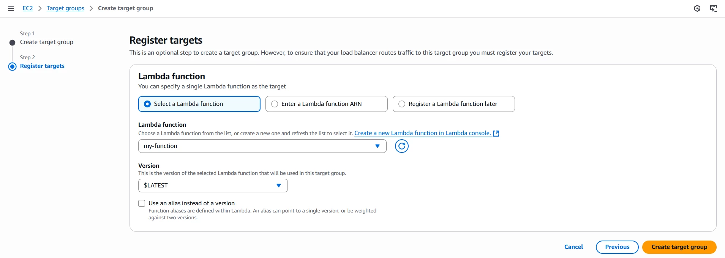Enable Use an alias instead of a version
The height and width of the screenshot is (258, 725).
point(142,203)
